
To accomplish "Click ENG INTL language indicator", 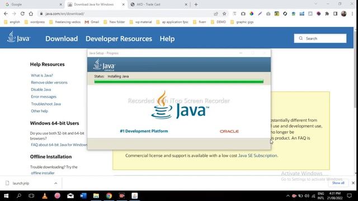I will tap(321, 196).
